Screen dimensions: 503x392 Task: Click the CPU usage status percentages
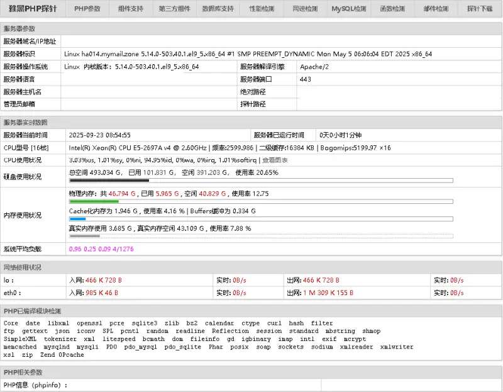coord(163,160)
